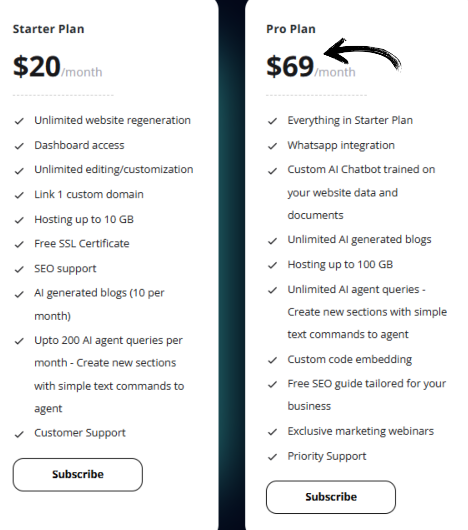
Task: Click Exclusive marketing webinars text
Action: tap(360, 431)
